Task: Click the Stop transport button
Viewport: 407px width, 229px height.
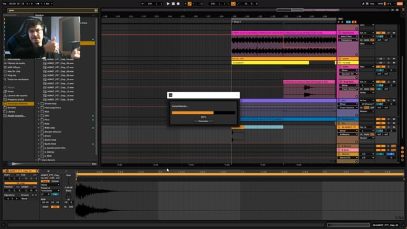Action: 173,4
